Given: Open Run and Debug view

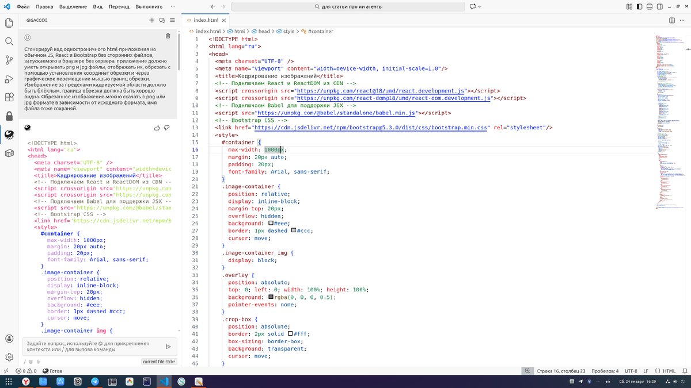Looking at the screenshot, I should (x=9, y=79).
